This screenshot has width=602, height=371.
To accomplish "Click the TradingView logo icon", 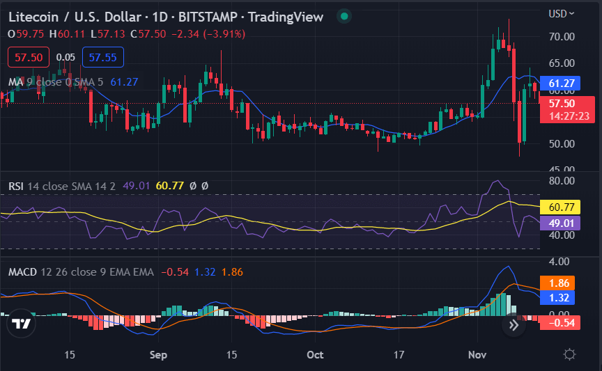I will [21, 324].
